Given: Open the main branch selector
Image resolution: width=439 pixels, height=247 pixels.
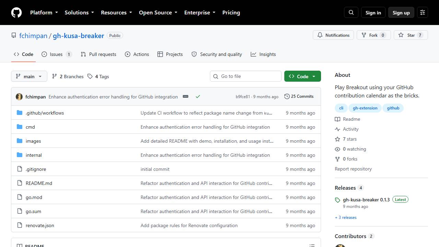Looking at the screenshot, I should 29,76.
